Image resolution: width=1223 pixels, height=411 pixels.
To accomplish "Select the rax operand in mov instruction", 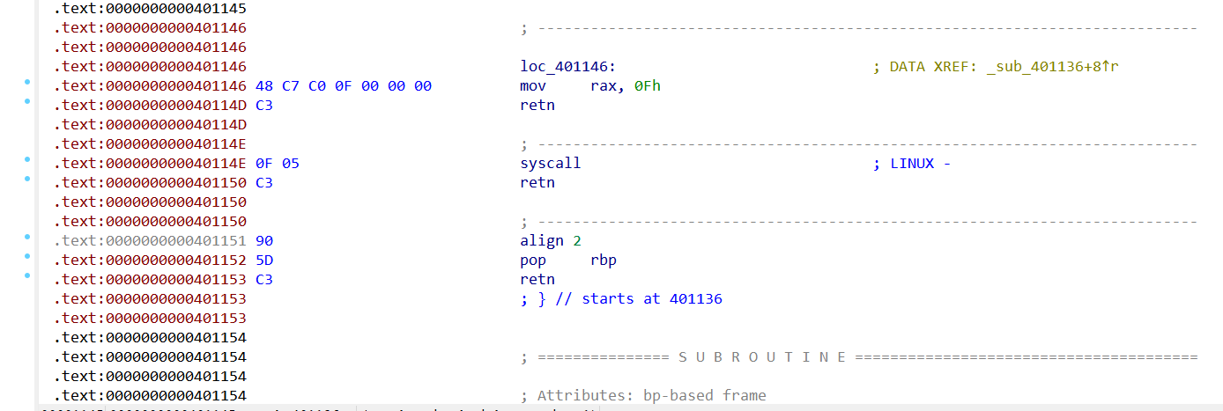I will [x=604, y=86].
